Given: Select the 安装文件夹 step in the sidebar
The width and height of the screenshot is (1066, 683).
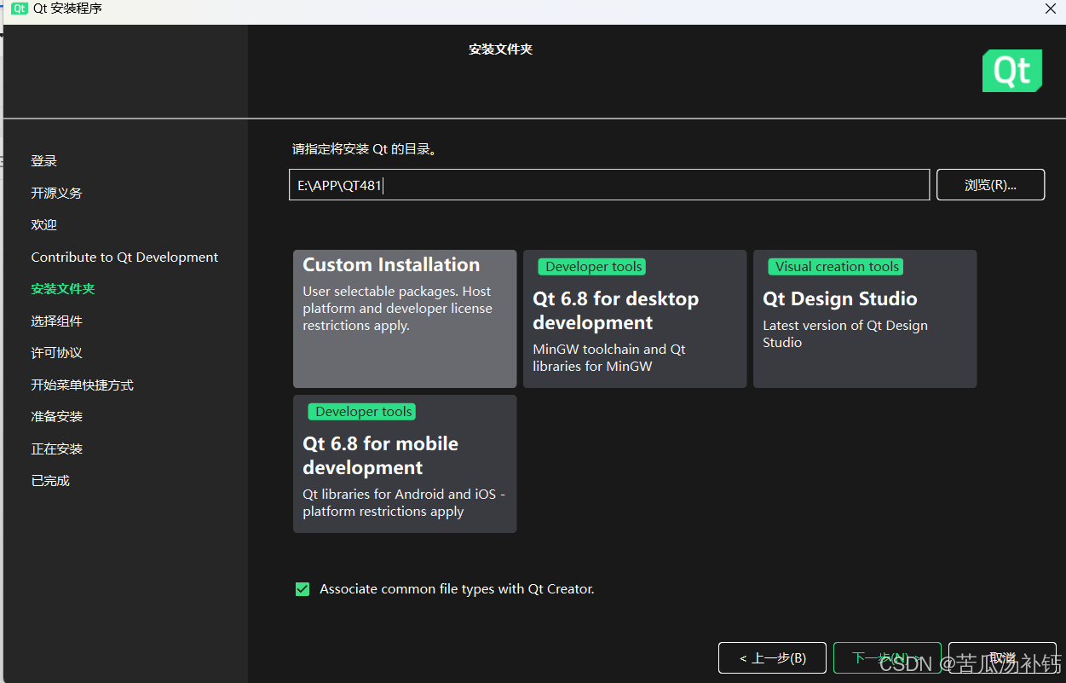Looking at the screenshot, I should click(63, 289).
